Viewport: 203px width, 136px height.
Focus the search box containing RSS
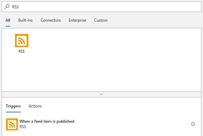click(x=102, y=7)
